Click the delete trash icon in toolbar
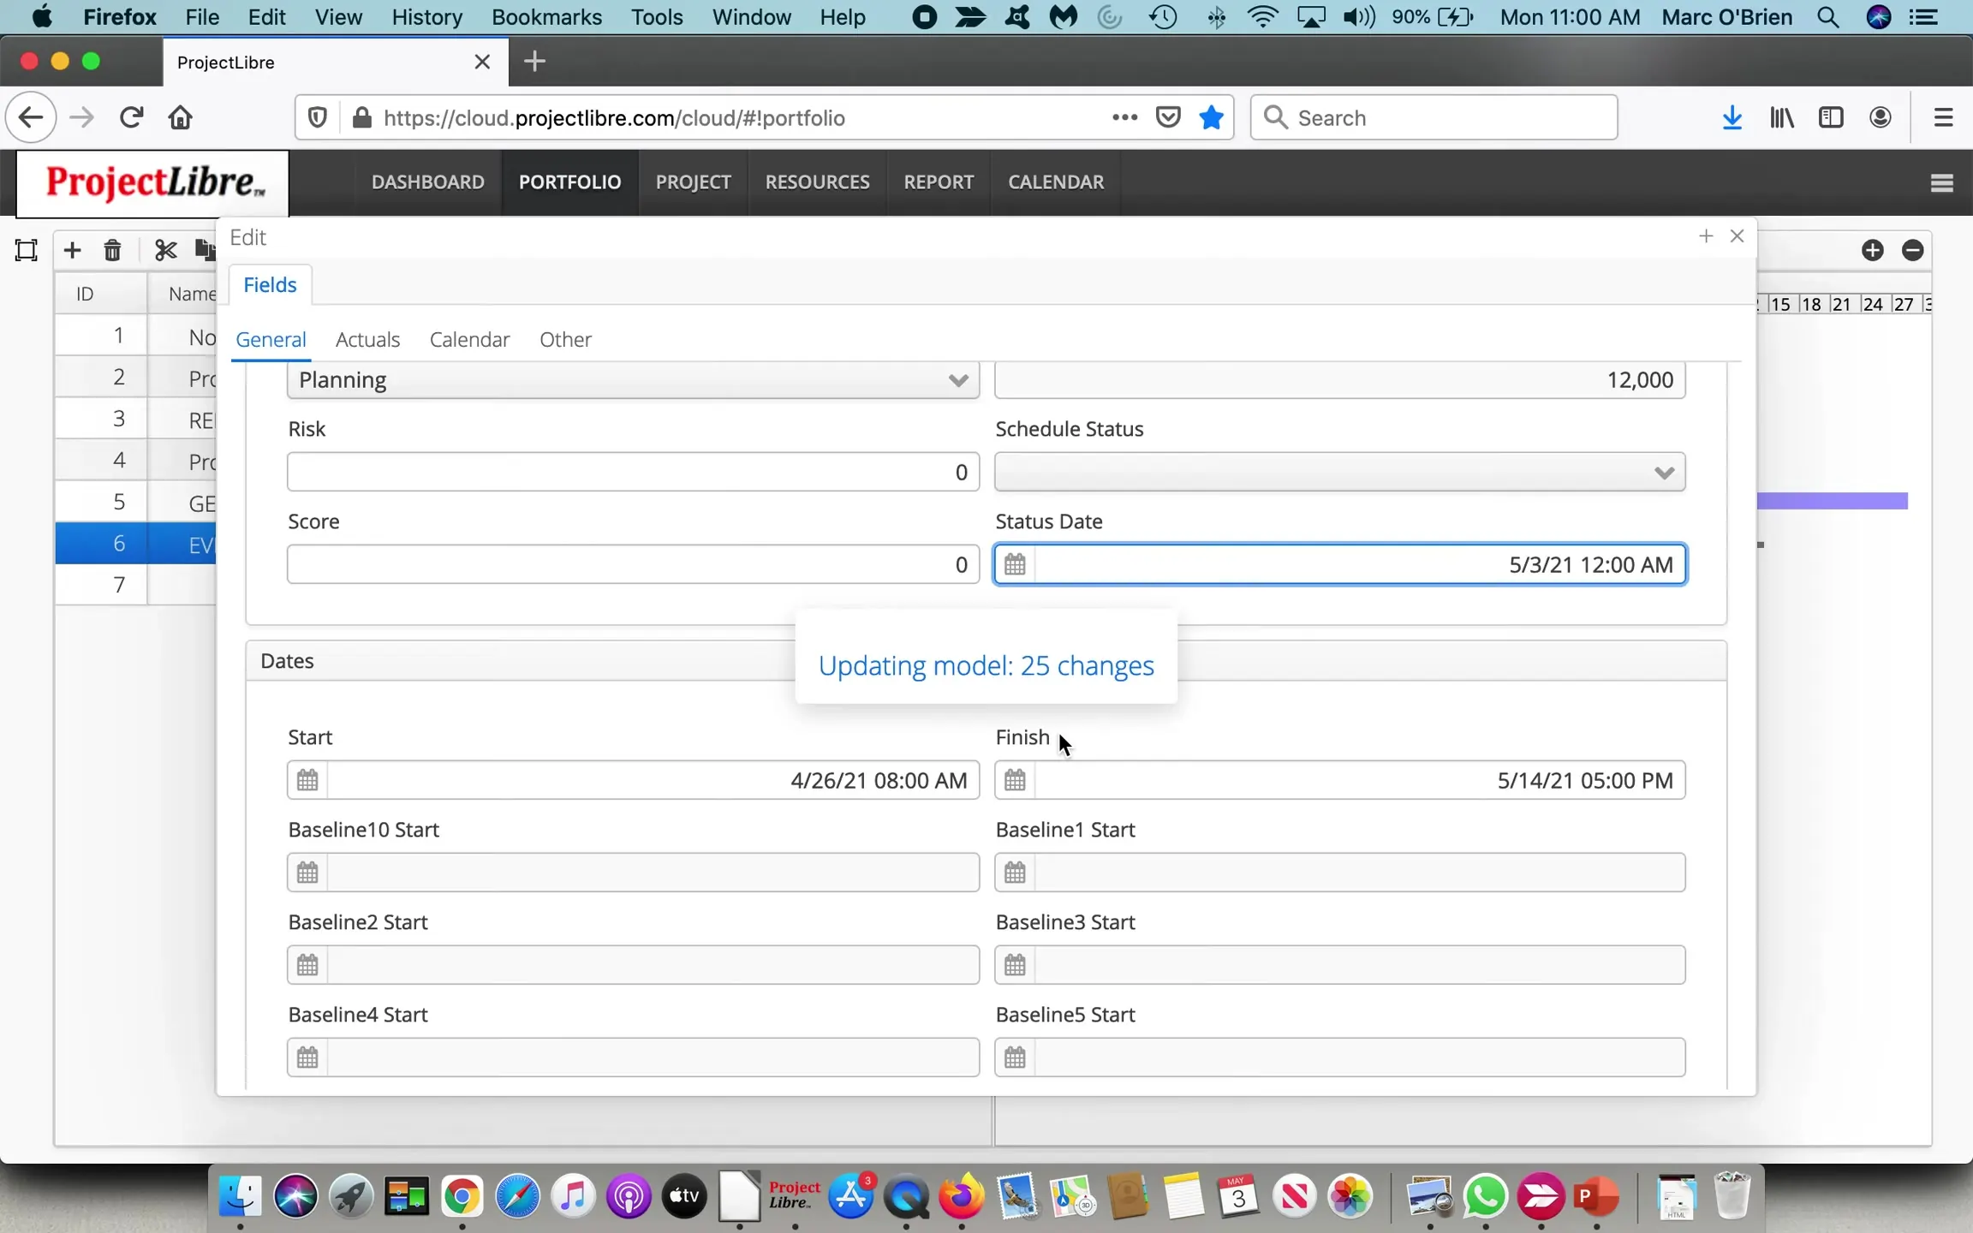The image size is (1973, 1233). 112,250
